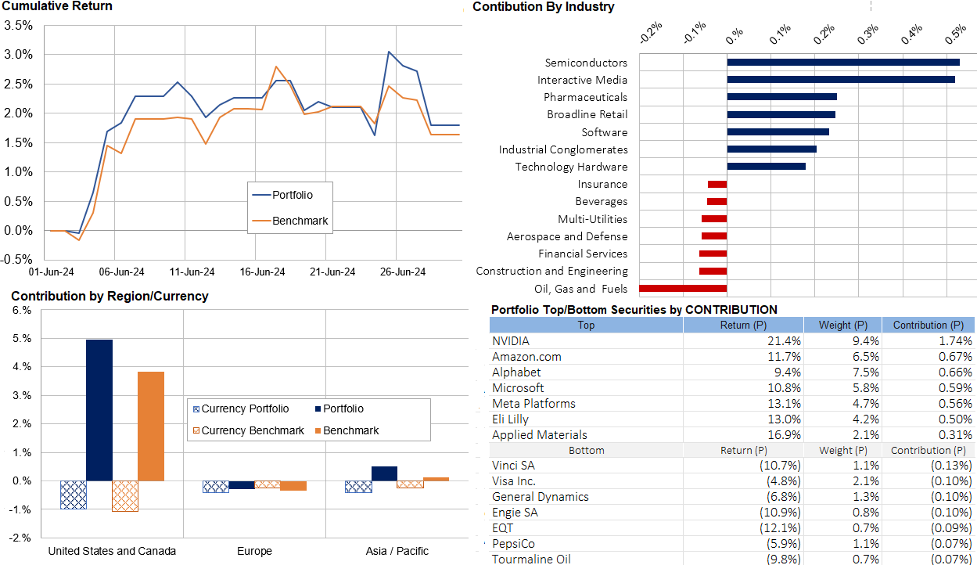Select the Engie SA security name

(x=515, y=513)
